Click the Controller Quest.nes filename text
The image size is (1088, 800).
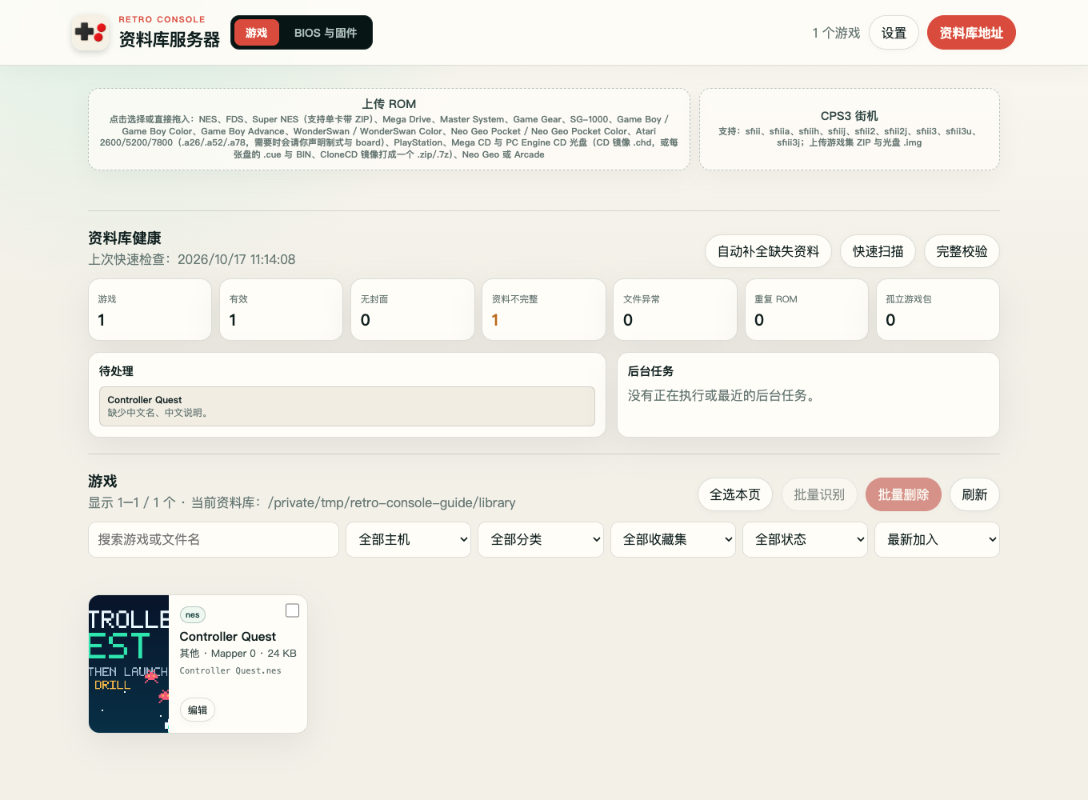pyautogui.click(x=230, y=670)
